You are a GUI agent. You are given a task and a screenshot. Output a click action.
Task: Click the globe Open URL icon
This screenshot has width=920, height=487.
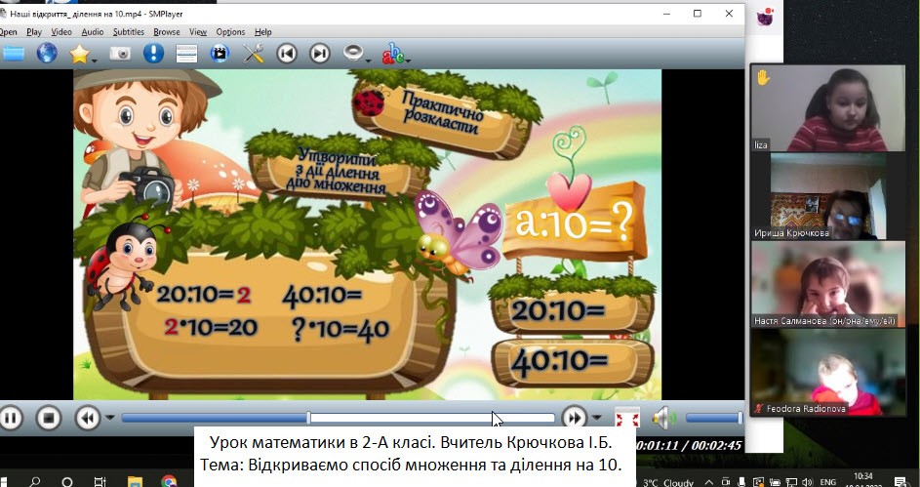coord(47,53)
